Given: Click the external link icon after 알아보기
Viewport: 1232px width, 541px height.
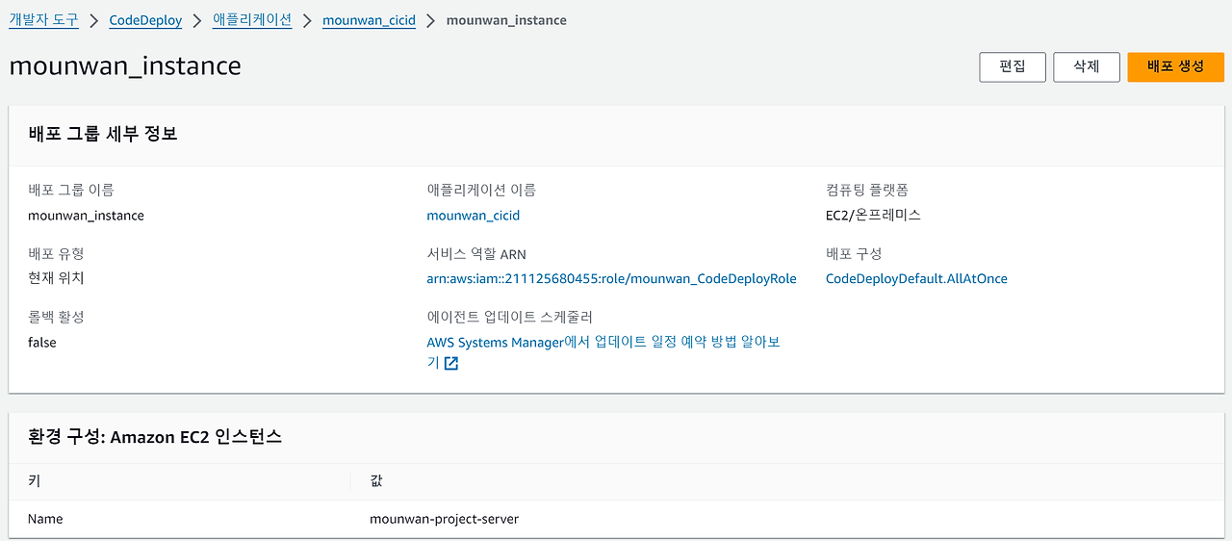Looking at the screenshot, I should coord(451,363).
